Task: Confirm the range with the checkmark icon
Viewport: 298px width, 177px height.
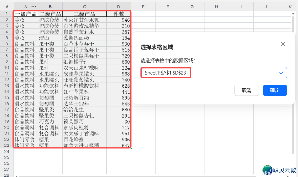Action: coord(281,73)
